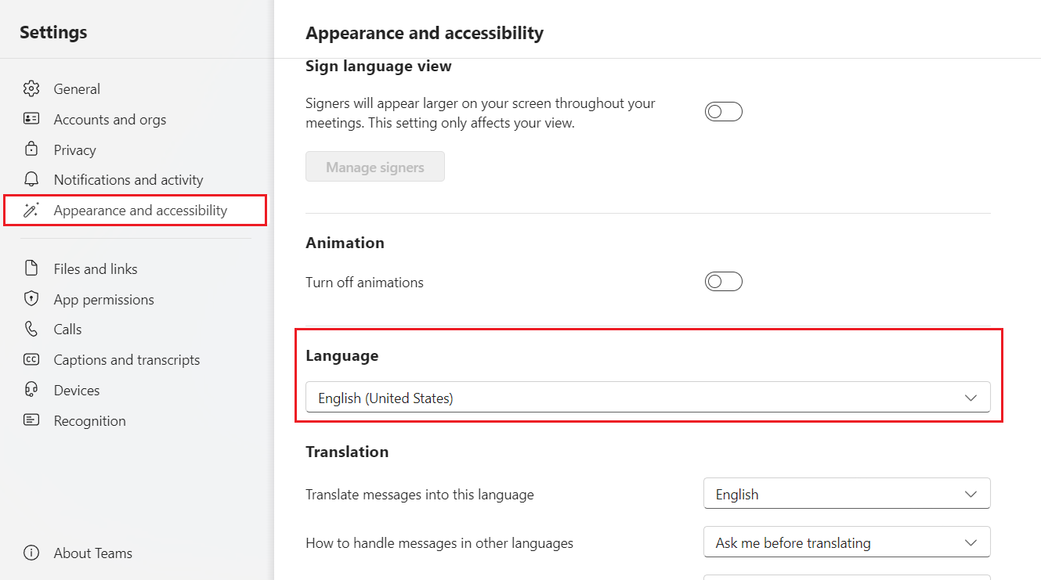Image resolution: width=1041 pixels, height=580 pixels.
Task: Click the App permissions shield icon
Action: (x=31, y=299)
